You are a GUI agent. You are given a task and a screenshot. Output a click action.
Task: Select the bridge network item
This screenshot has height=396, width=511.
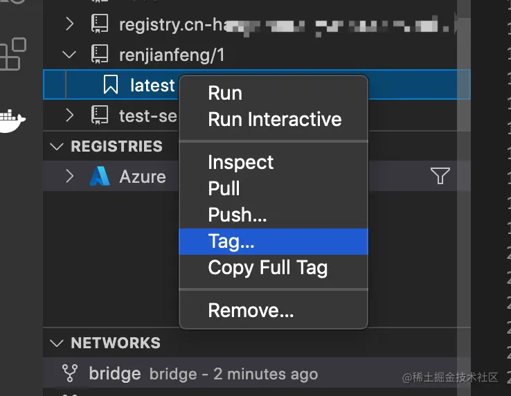coord(115,374)
